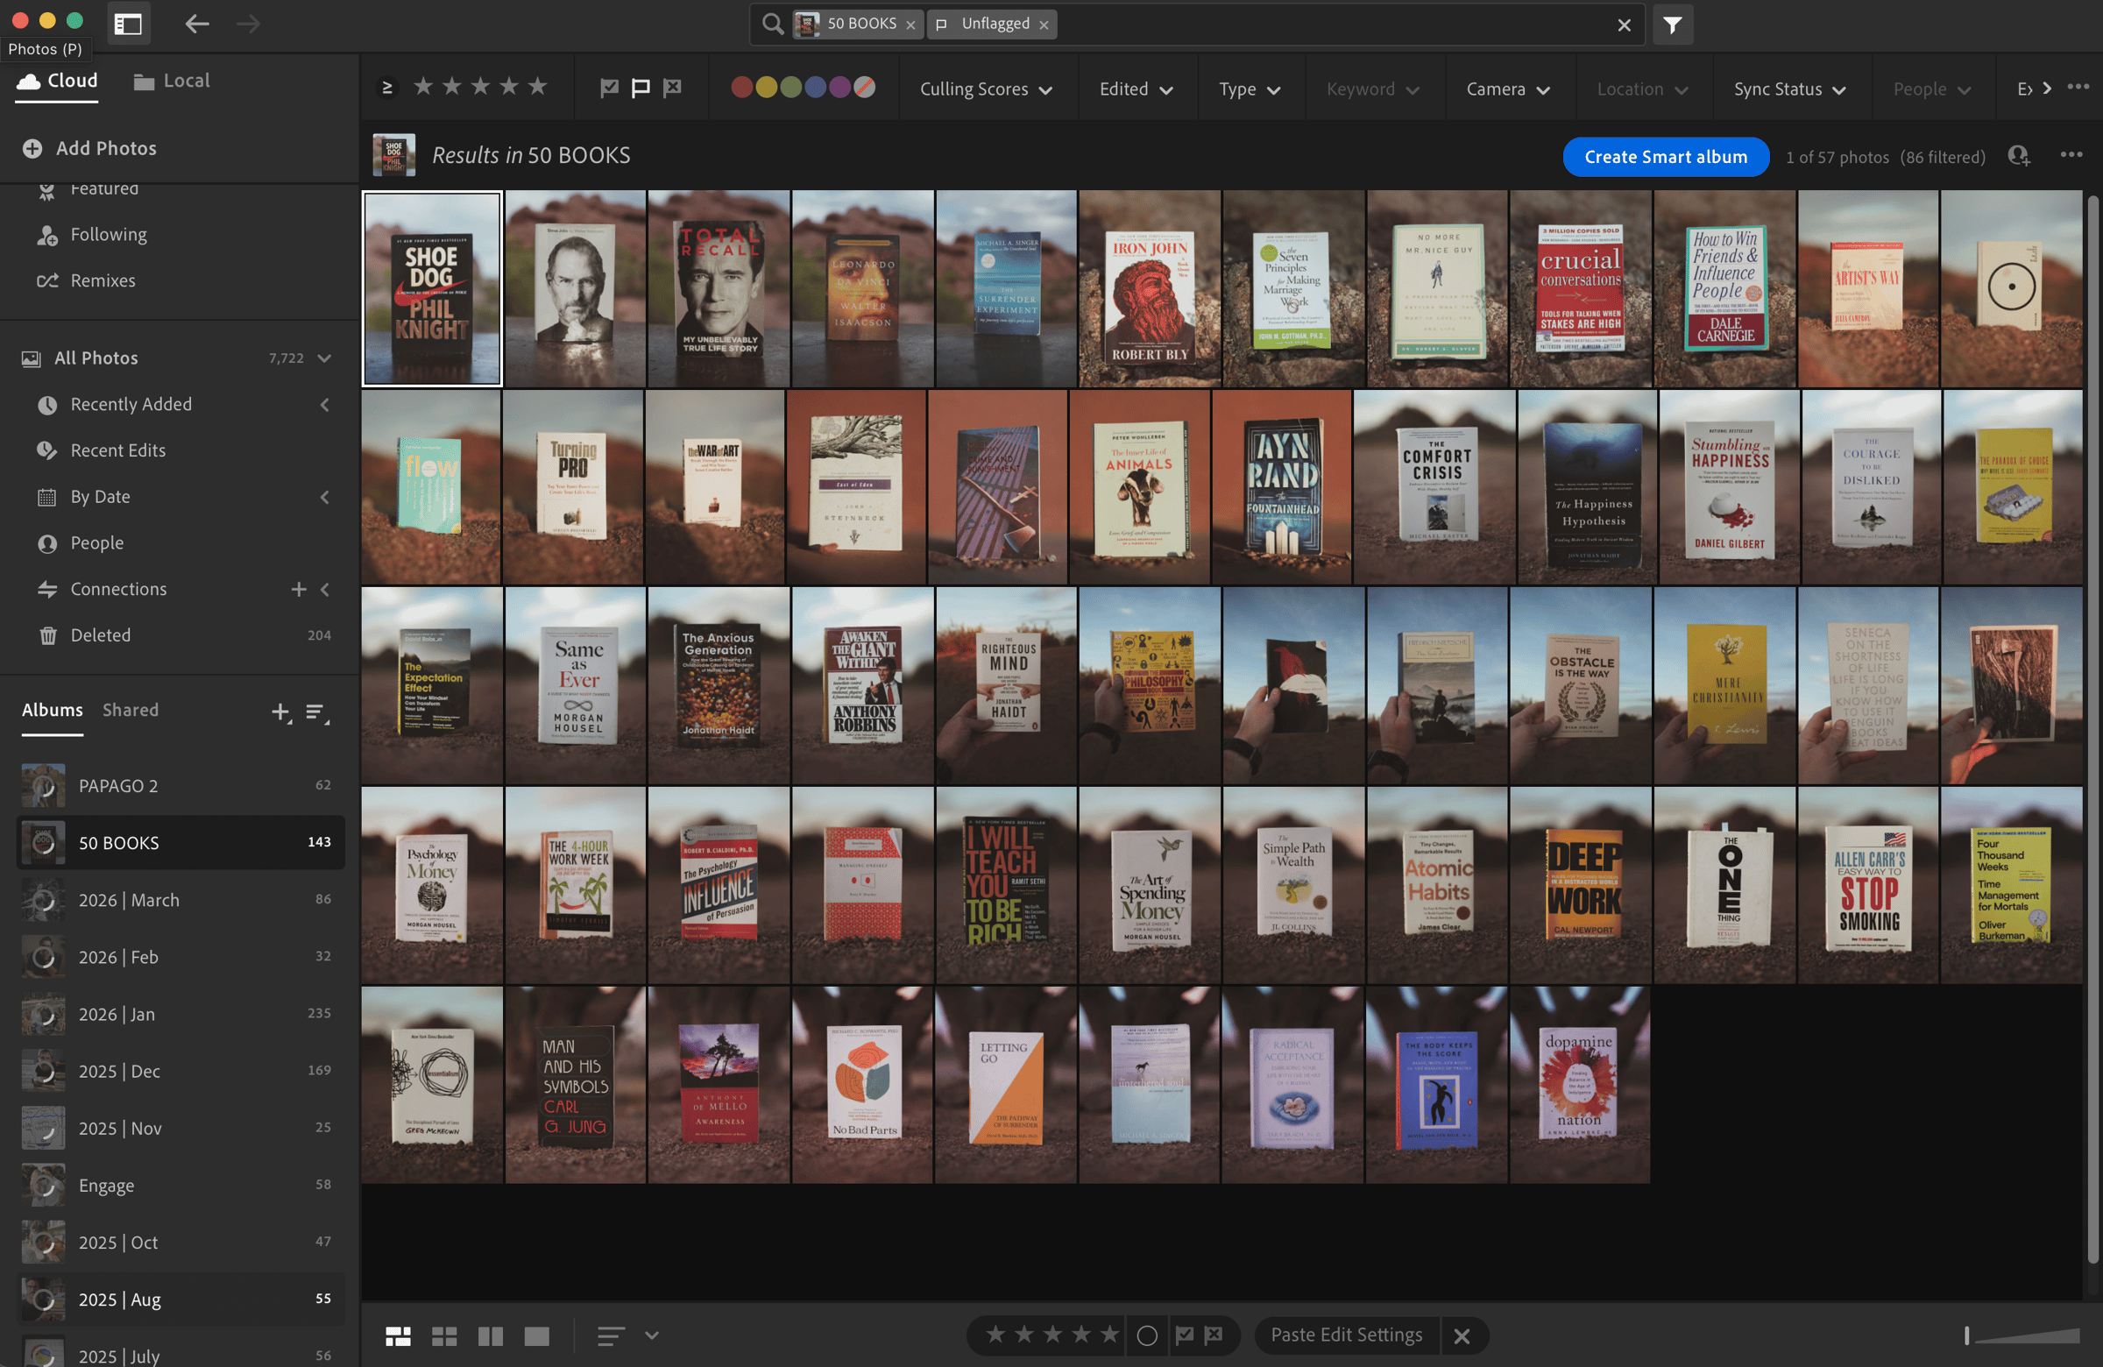2103x1367 pixels.
Task: Select the Atomic Habits book thumbnail
Action: point(1437,884)
